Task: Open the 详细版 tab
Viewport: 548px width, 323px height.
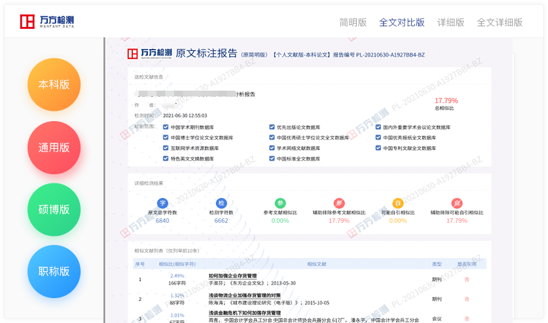Action: pyautogui.click(x=451, y=22)
